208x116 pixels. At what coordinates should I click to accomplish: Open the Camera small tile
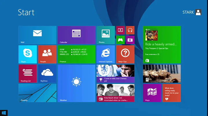[130, 40]
